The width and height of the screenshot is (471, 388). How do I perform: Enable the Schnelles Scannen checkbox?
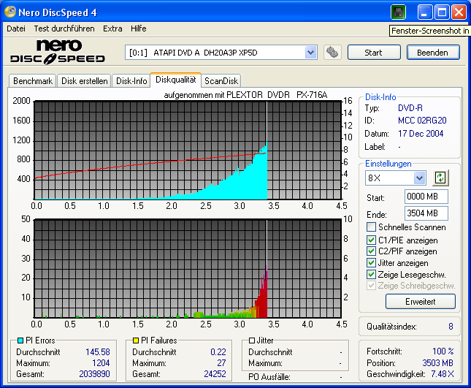click(x=372, y=228)
